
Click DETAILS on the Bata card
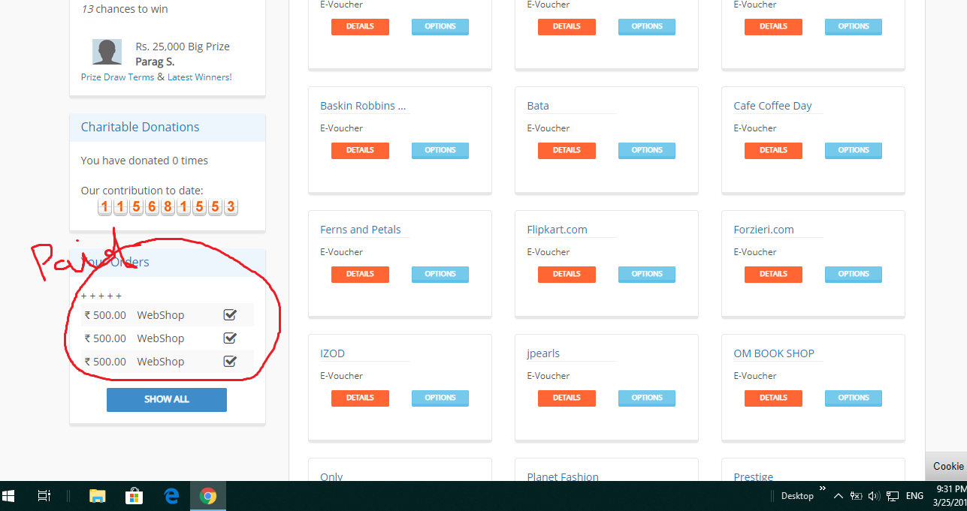(x=567, y=150)
